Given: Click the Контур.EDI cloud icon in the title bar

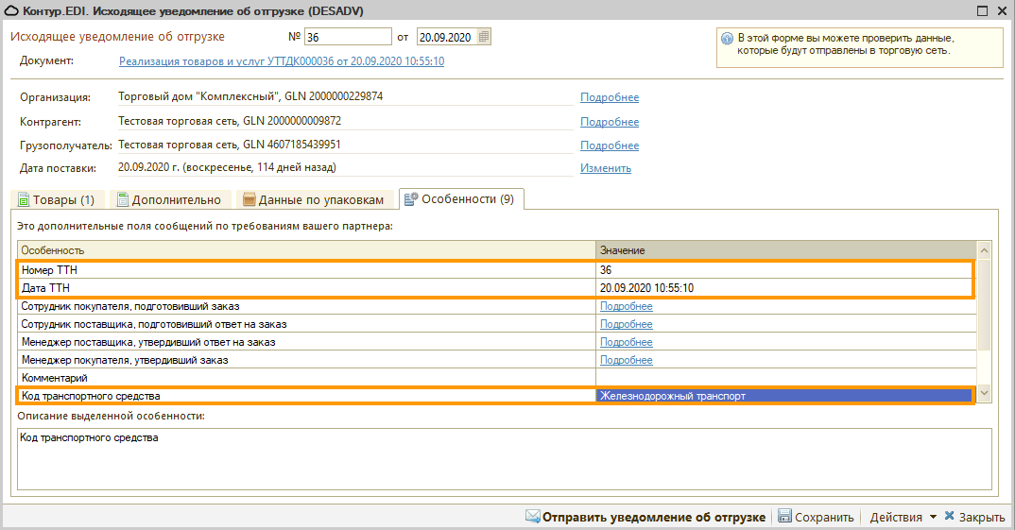Looking at the screenshot, I should [10, 10].
